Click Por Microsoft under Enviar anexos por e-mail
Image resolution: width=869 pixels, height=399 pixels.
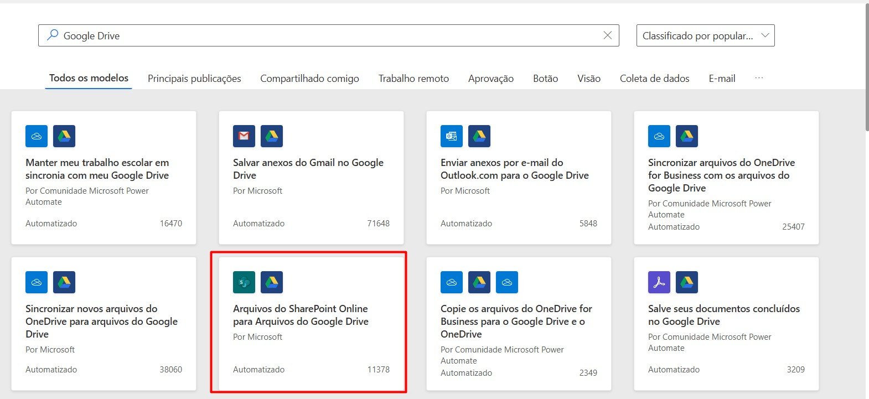pos(465,191)
